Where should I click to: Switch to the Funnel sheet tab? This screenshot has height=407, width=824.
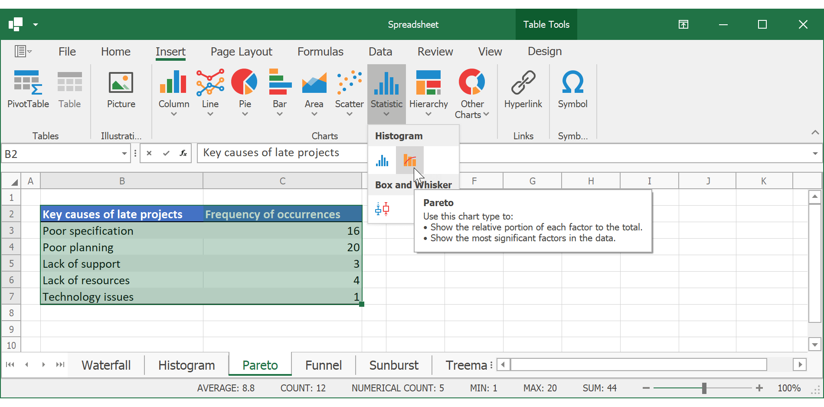(323, 365)
